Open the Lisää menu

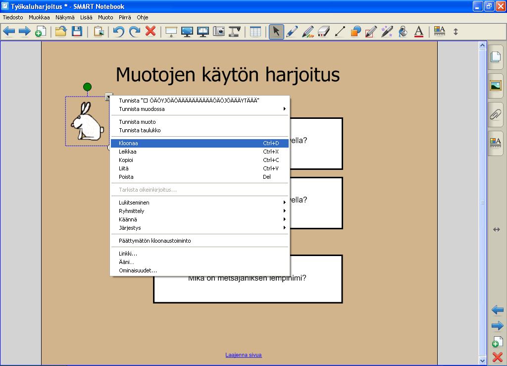(x=86, y=17)
